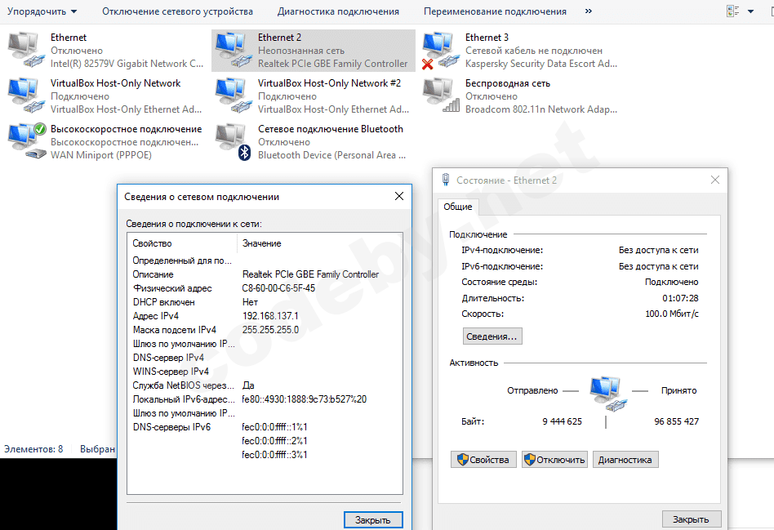Click the received bytes value 96 855 427

[x=676, y=421]
